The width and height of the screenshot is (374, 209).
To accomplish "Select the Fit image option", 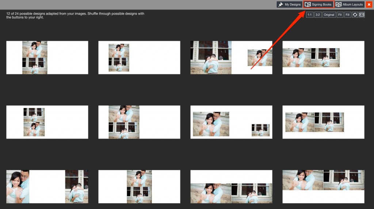I will pos(340,15).
